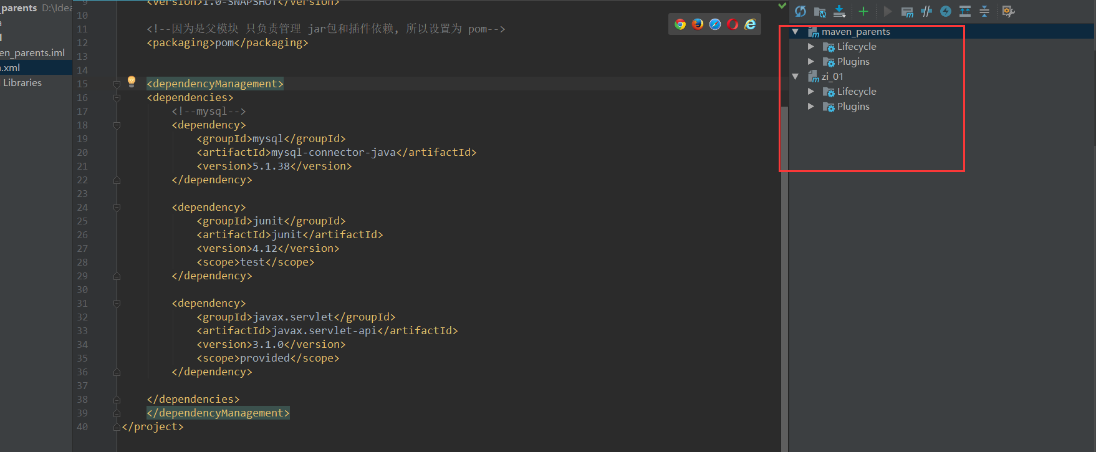Expand Lifecycle under zi_01
Viewport: 1096px width, 452px height.
tap(810, 92)
